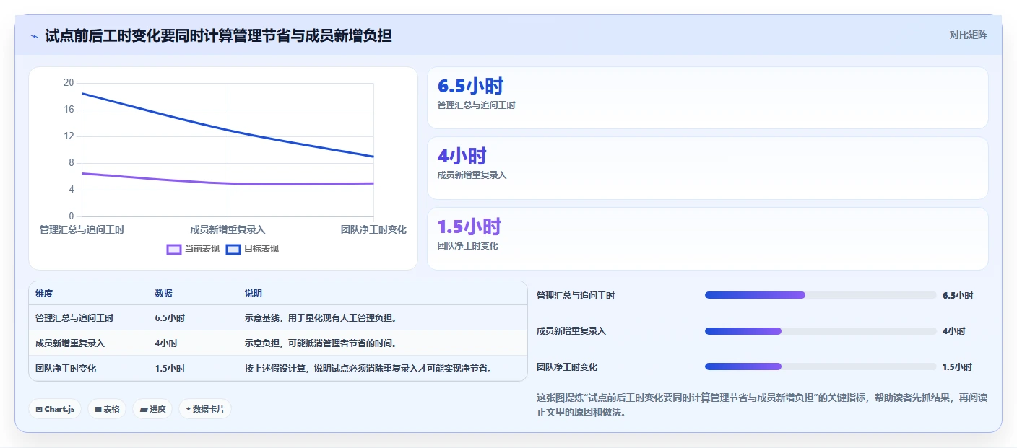Click the icon inside the Chart.js chip
The height and width of the screenshot is (448, 1017).
(39, 409)
